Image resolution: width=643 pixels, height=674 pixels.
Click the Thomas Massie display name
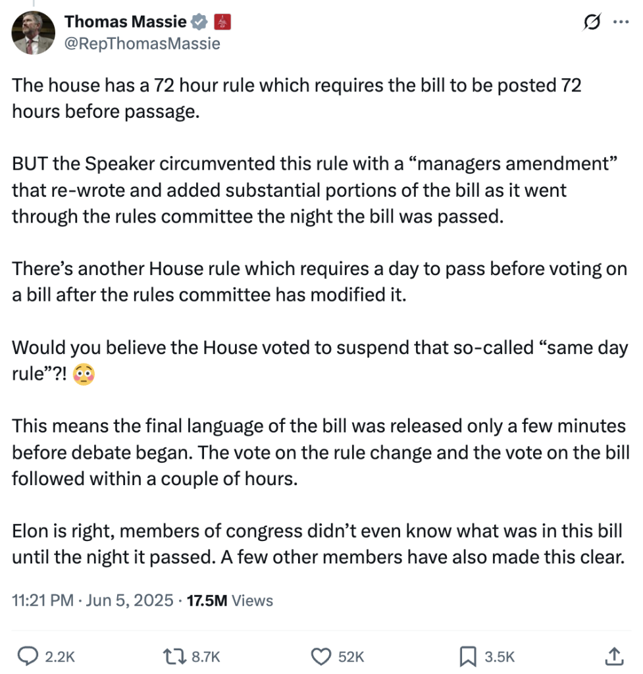click(x=125, y=21)
